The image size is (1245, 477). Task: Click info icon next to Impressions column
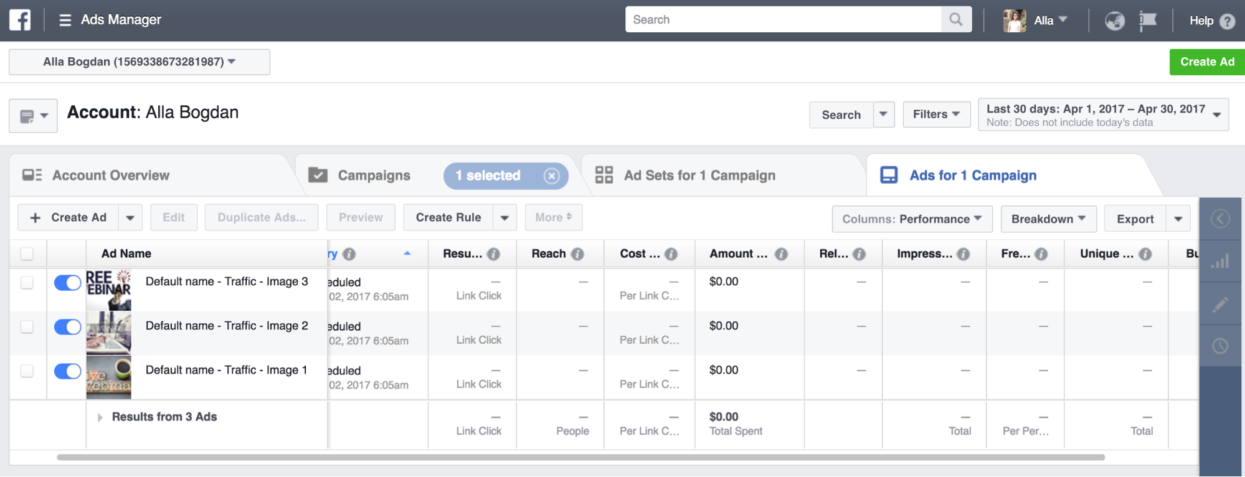963,254
